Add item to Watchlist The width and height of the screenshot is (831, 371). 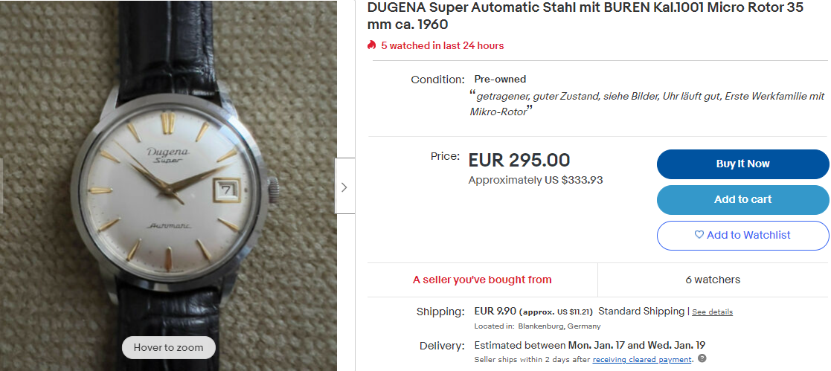tap(743, 236)
